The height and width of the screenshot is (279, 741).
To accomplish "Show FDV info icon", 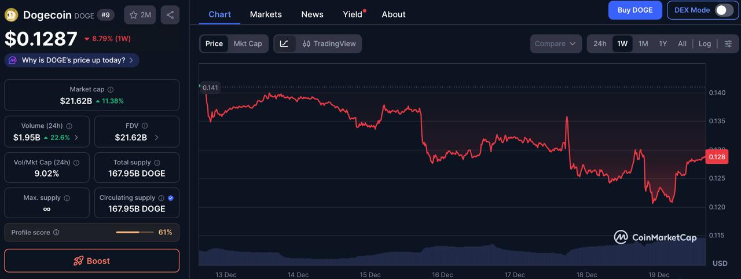I will [x=145, y=126].
